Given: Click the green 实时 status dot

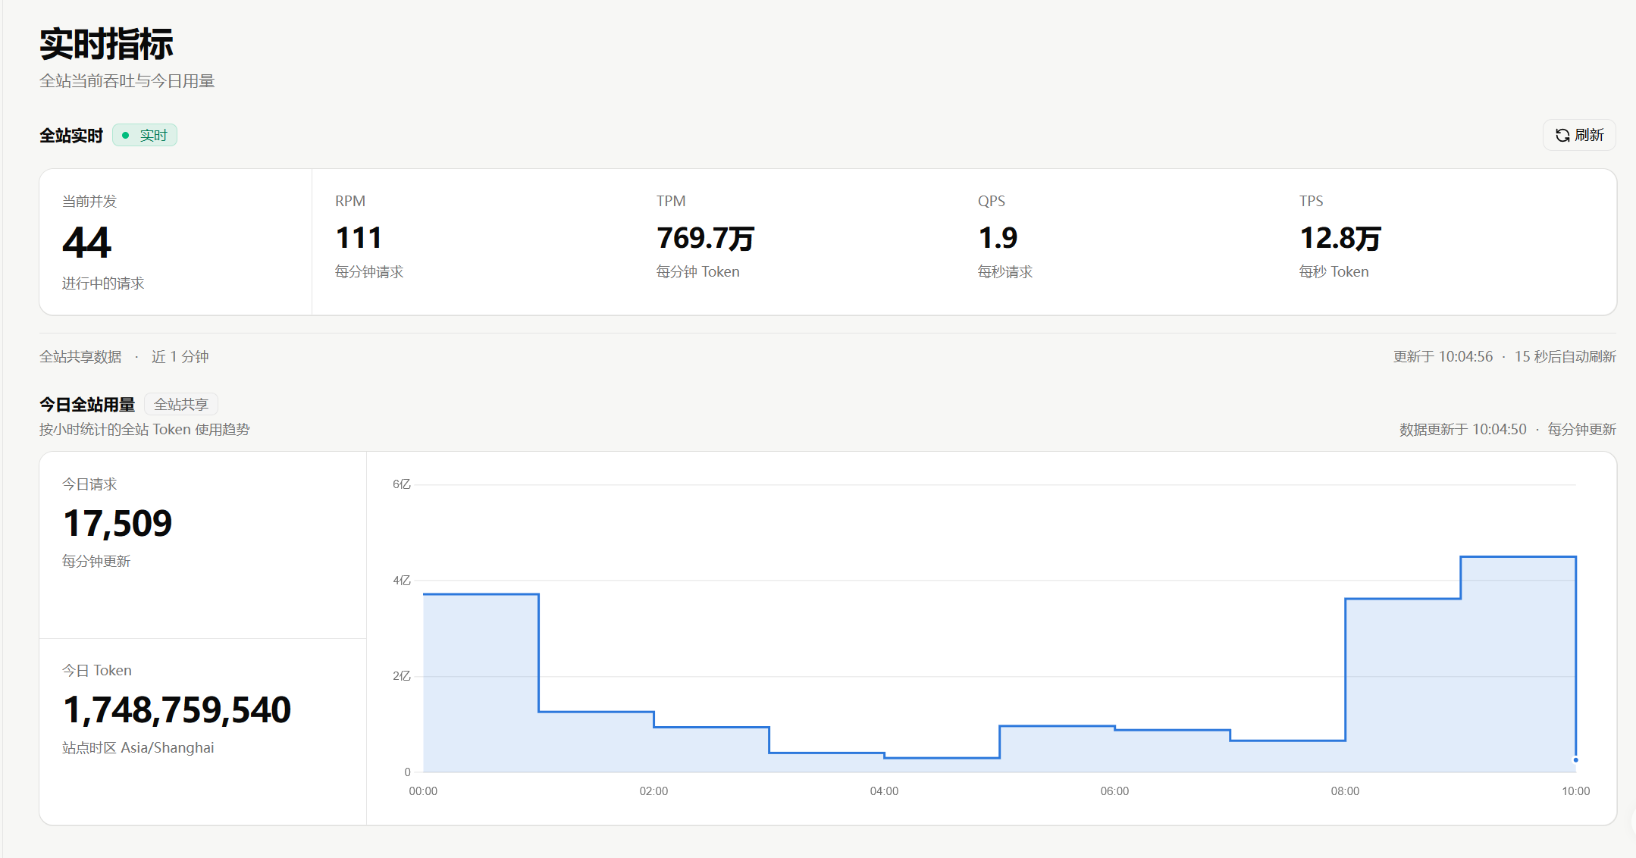Looking at the screenshot, I should (126, 135).
